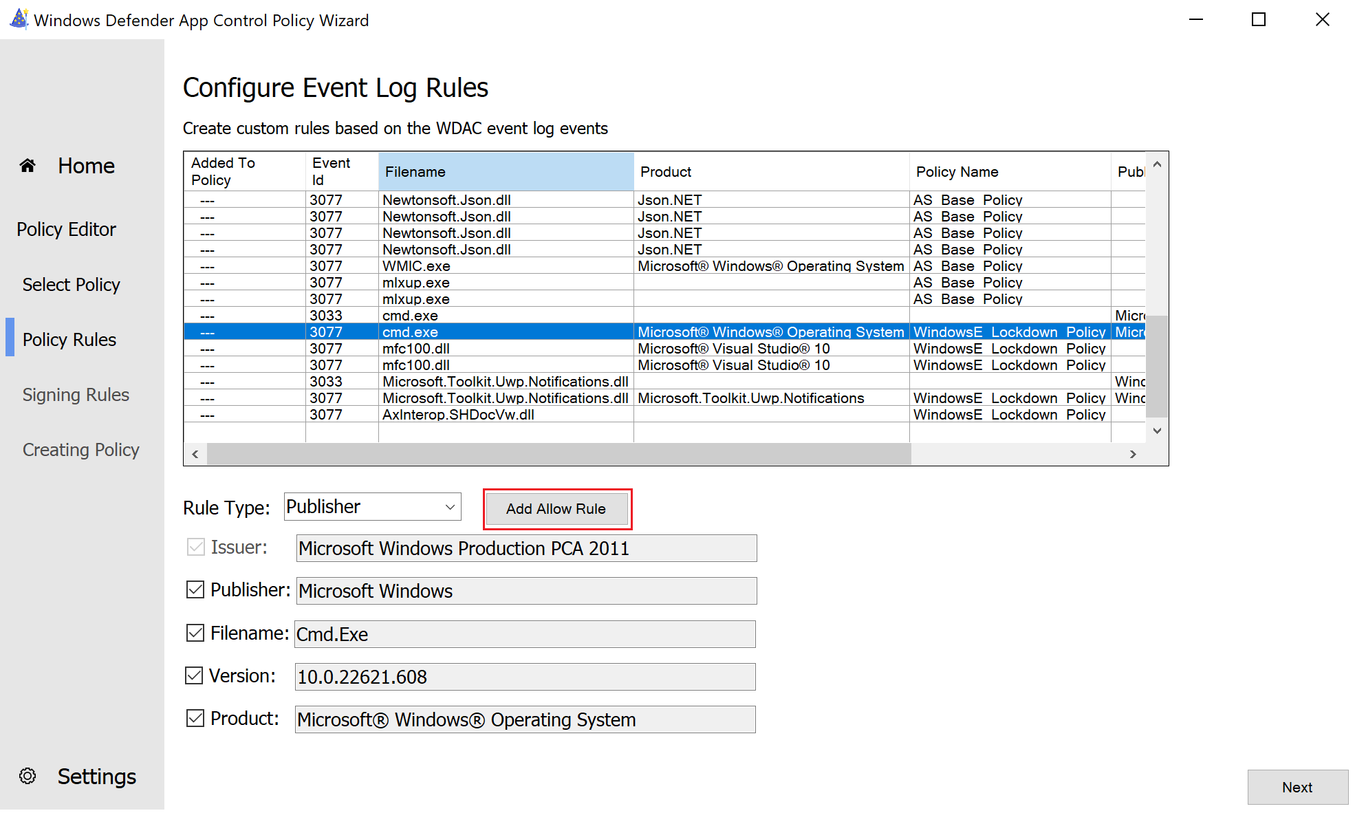Sort by the Filename column header
Image resolution: width=1355 pixels, height=813 pixels.
506,172
